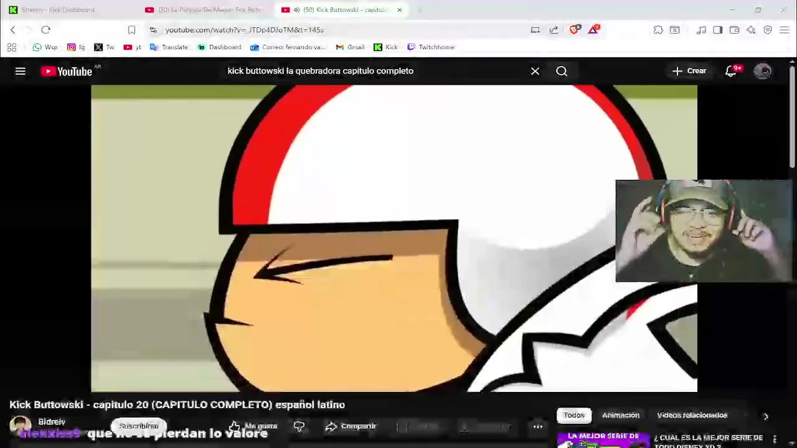This screenshot has width=797, height=448.
Task: Open YouTube notifications bell
Action: click(731, 72)
